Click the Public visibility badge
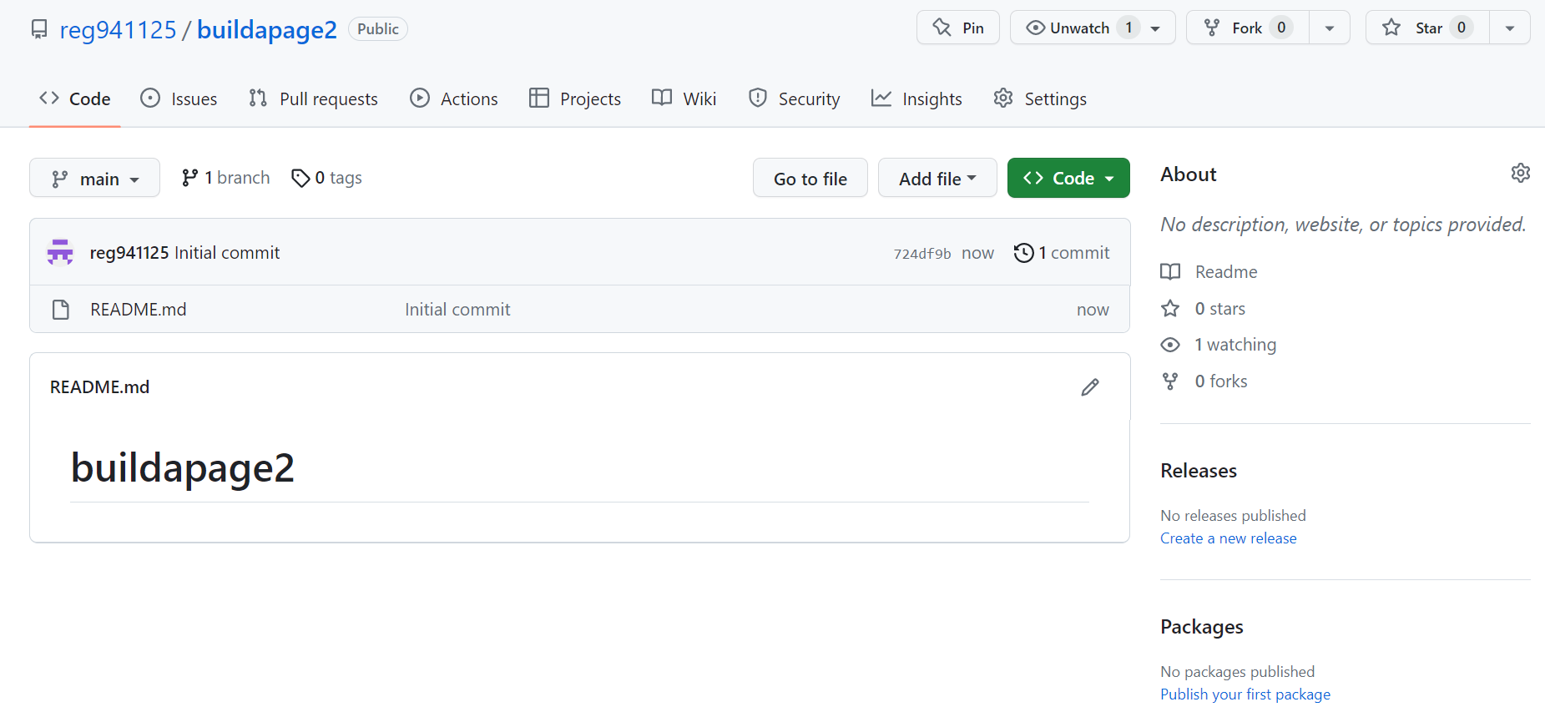 coord(378,29)
